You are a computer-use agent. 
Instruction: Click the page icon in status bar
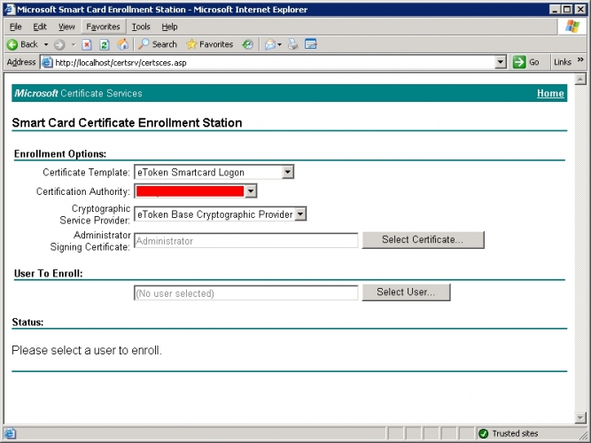(10, 433)
